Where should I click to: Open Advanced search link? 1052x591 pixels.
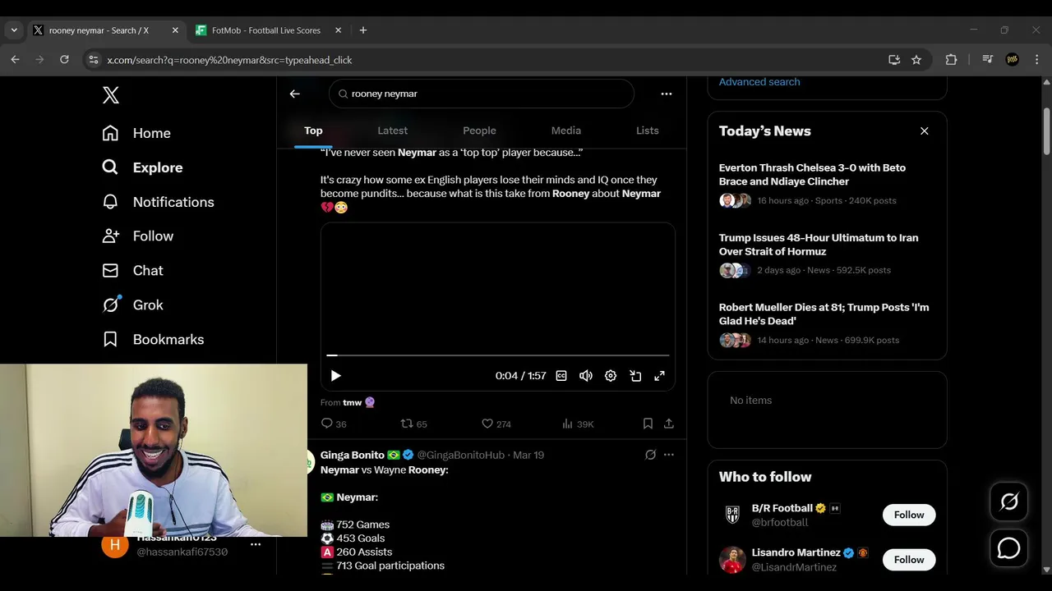point(759,81)
